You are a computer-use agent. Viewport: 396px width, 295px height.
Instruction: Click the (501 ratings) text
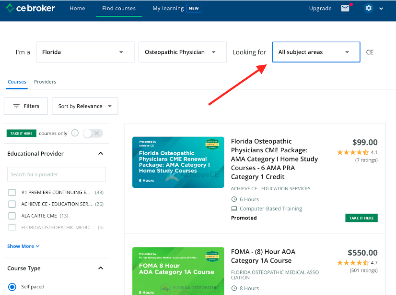[363, 270]
